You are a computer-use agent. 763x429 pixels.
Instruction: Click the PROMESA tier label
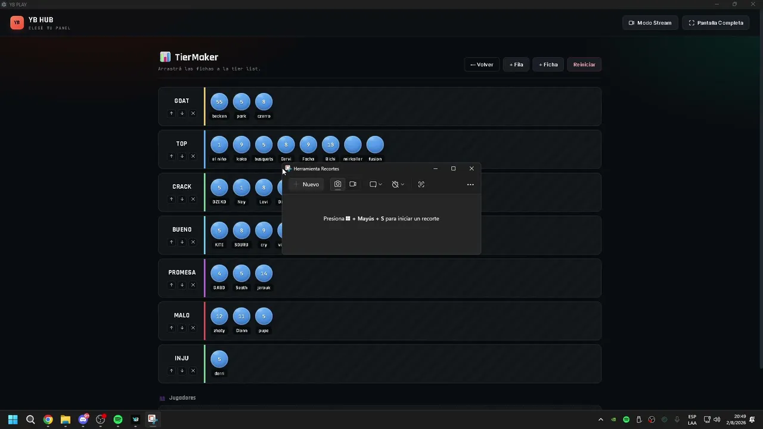click(182, 272)
